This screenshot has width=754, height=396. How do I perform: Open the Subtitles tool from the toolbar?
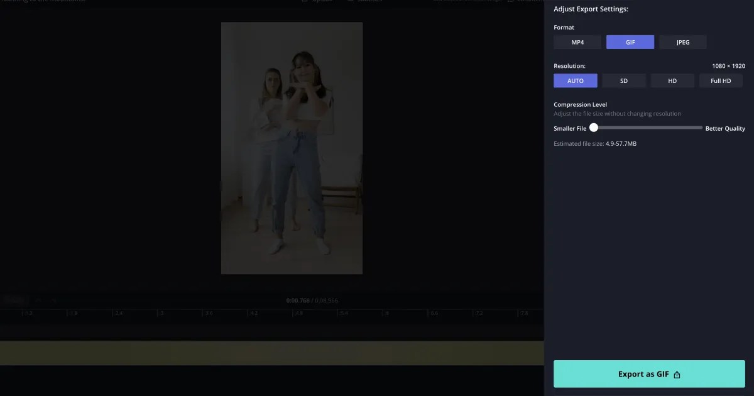[x=350, y=1]
